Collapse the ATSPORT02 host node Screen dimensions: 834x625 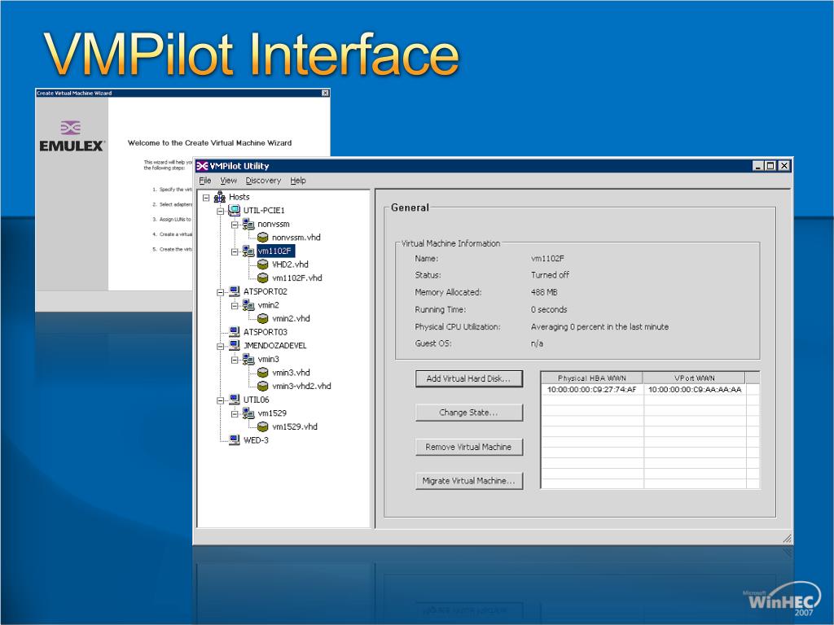(x=220, y=292)
